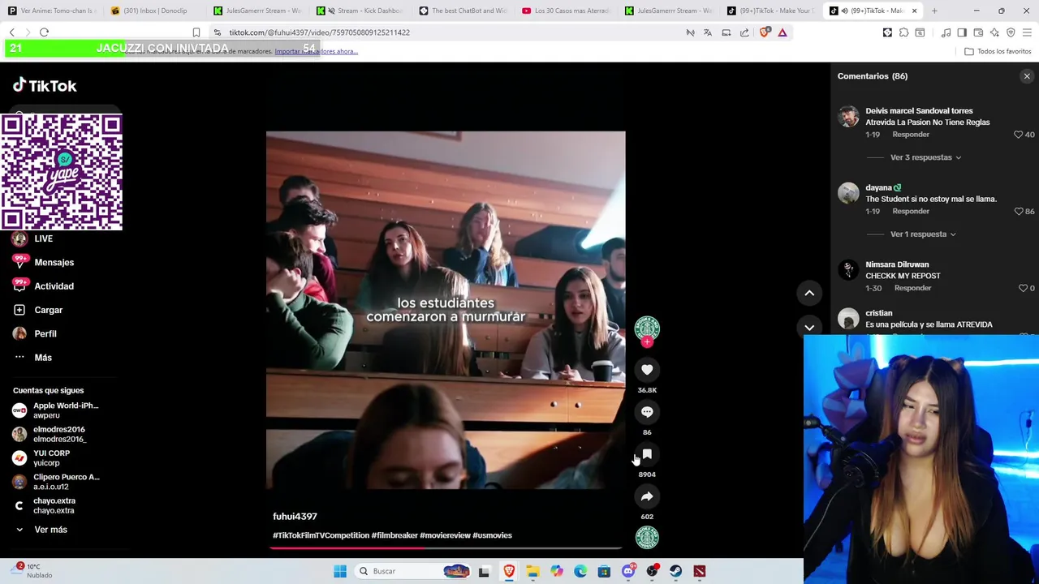Follow fuhui4397 via the red plus badge

647,342
